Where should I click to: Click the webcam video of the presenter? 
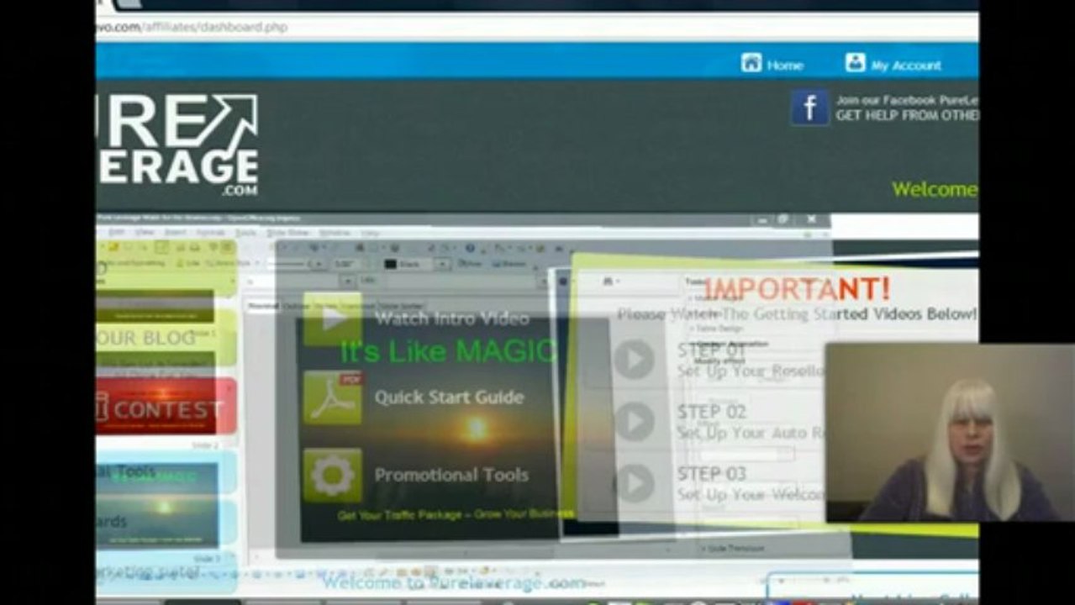click(x=950, y=433)
